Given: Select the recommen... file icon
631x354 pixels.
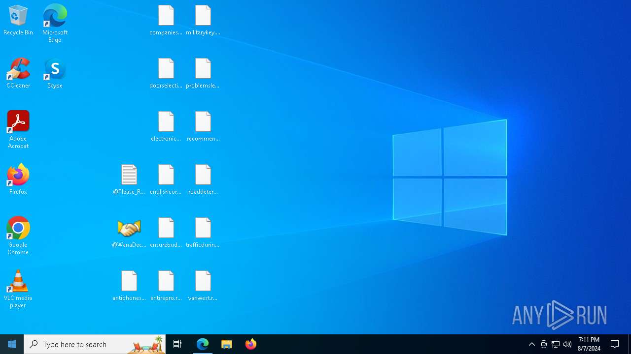Looking at the screenshot, I should coord(203,127).
